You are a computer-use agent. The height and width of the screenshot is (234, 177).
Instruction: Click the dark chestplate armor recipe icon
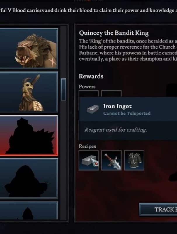click(134, 160)
